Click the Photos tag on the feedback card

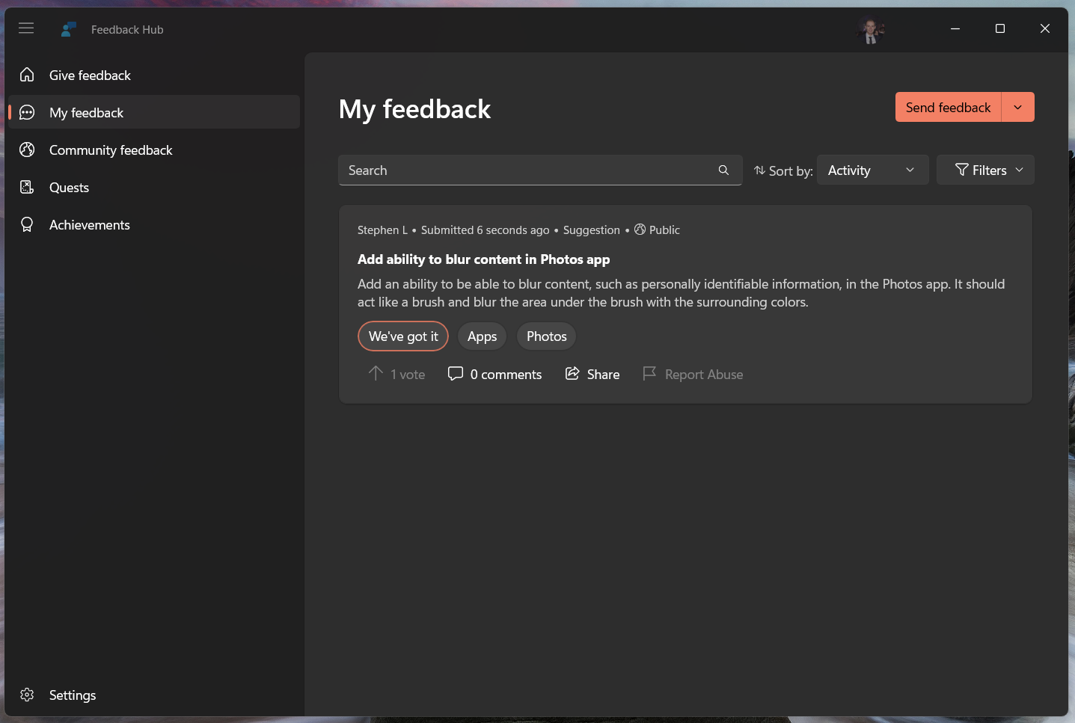[545, 336]
